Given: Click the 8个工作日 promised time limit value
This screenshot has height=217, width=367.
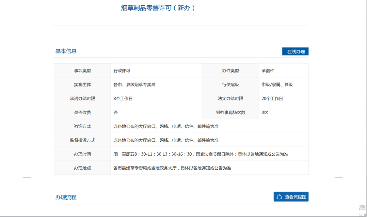Looking at the screenshot, I should 123,99.
